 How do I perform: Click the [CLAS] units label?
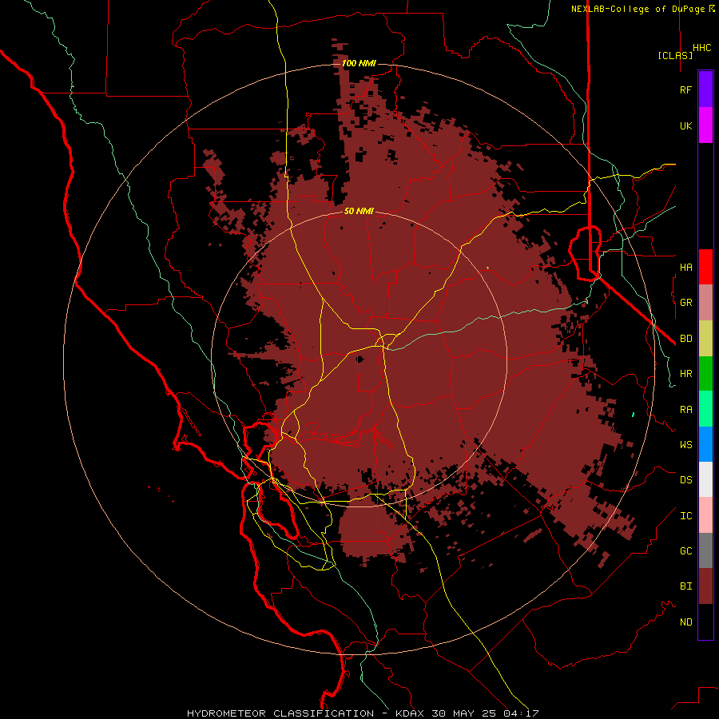point(675,55)
